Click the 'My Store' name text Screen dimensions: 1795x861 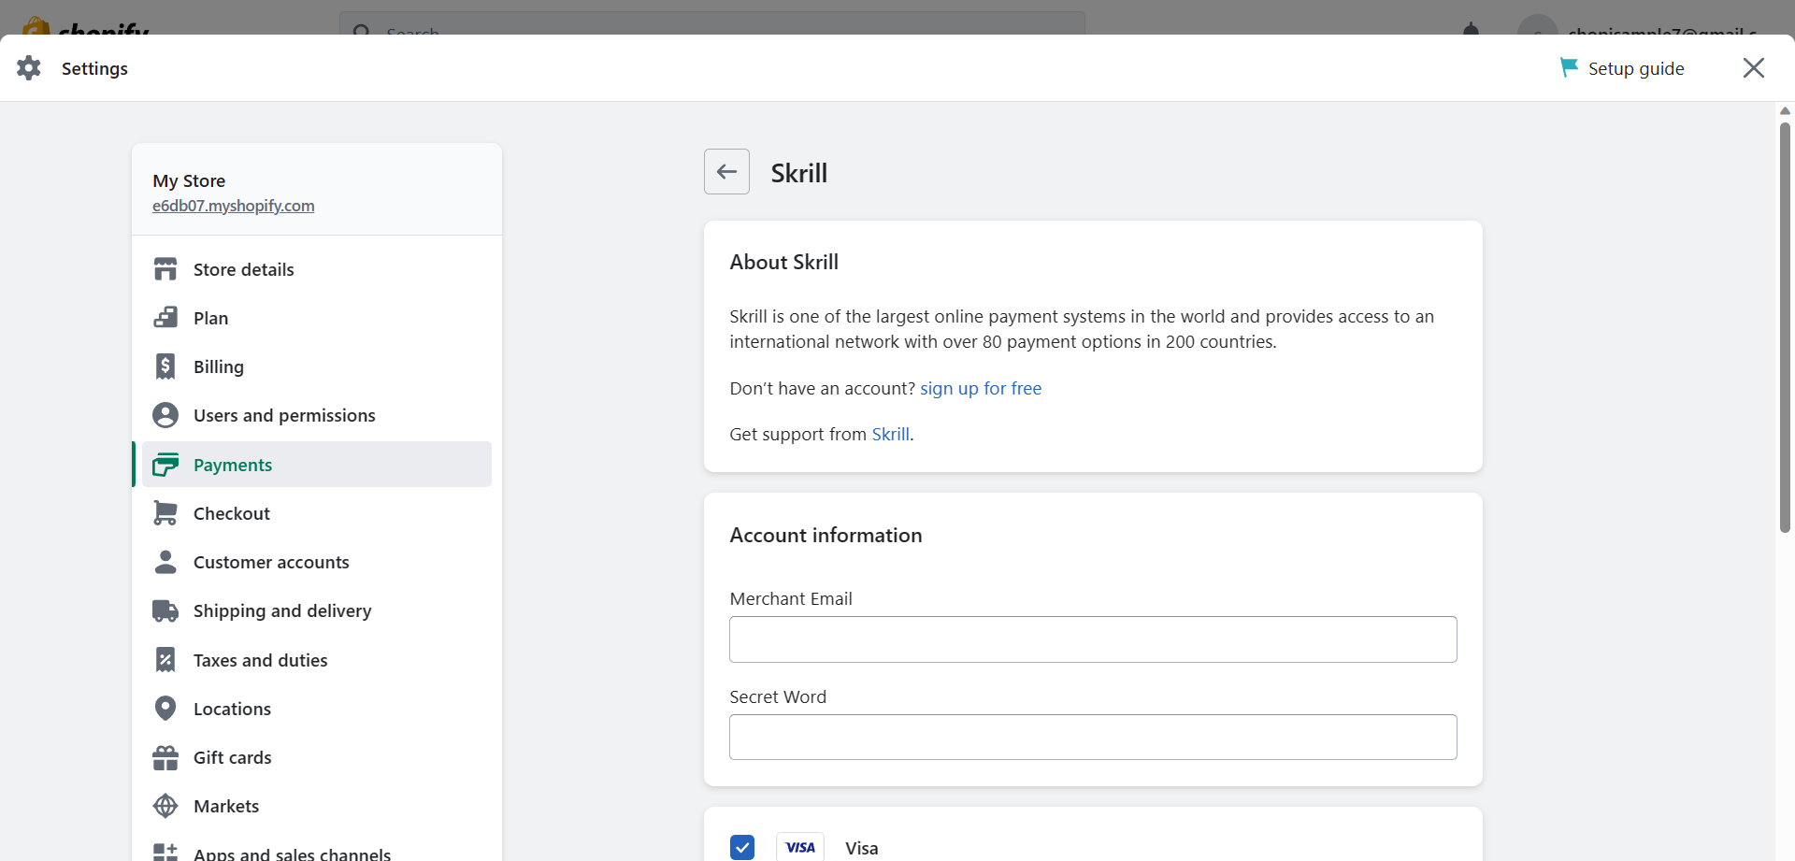click(x=189, y=180)
